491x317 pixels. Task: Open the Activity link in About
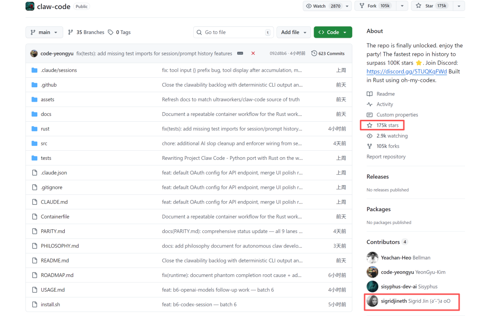[385, 104]
